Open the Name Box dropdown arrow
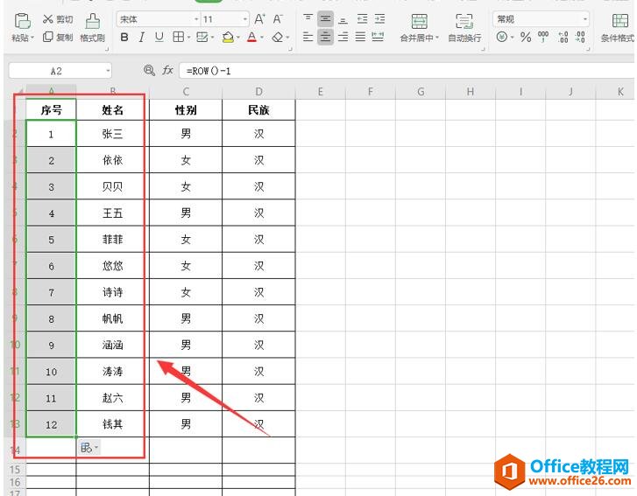This screenshot has width=637, height=496. [108, 71]
